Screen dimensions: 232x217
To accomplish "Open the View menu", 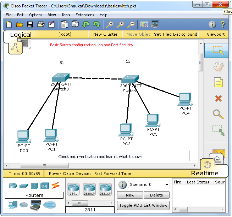I will (52, 15).
